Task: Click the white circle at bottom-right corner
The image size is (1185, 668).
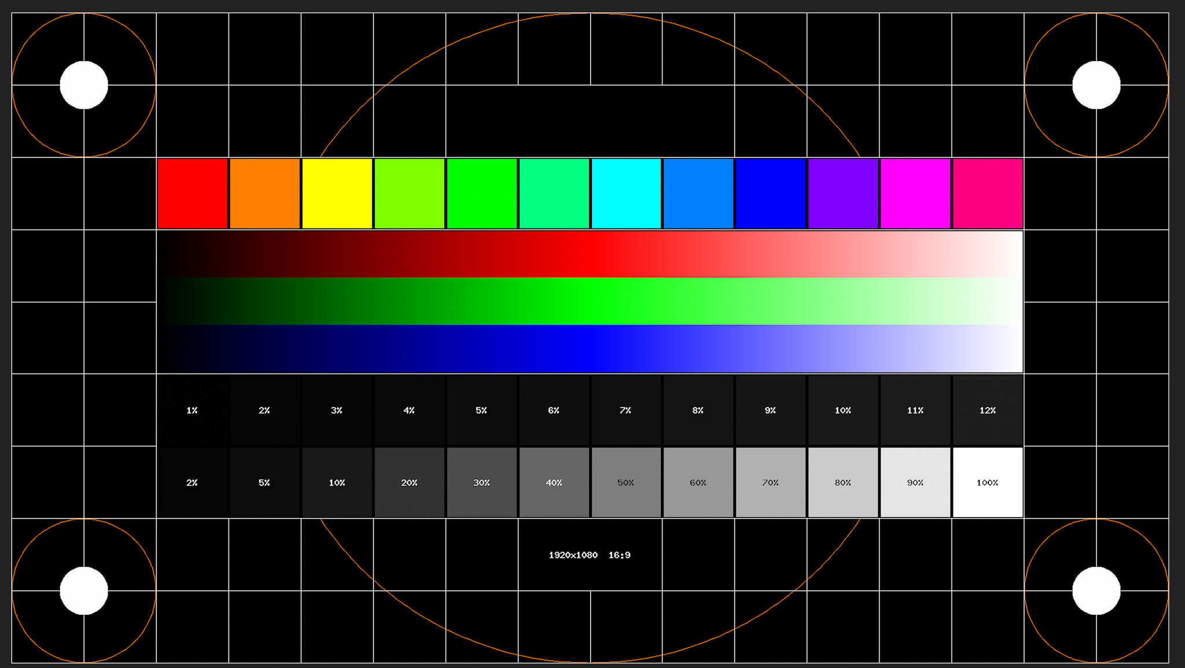Action: coord(1096,591)
